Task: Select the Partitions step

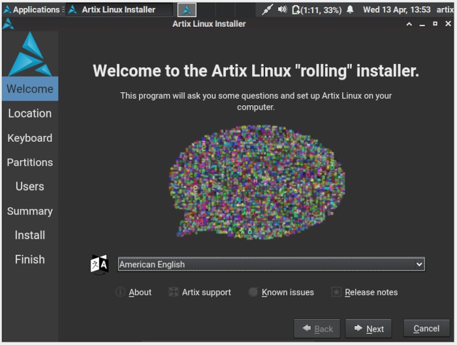Action: pos(30,162)
